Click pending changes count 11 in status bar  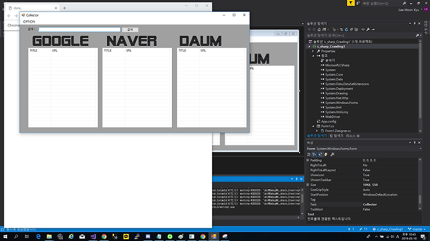coord(363,229)
